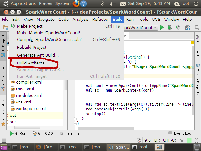This screenshot has width=201, height=151.
Task: Open the Ant Build side panel
Action: tap(198, 45)
